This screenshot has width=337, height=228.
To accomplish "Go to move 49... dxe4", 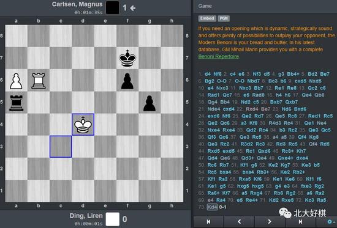I will coord(302,158).
